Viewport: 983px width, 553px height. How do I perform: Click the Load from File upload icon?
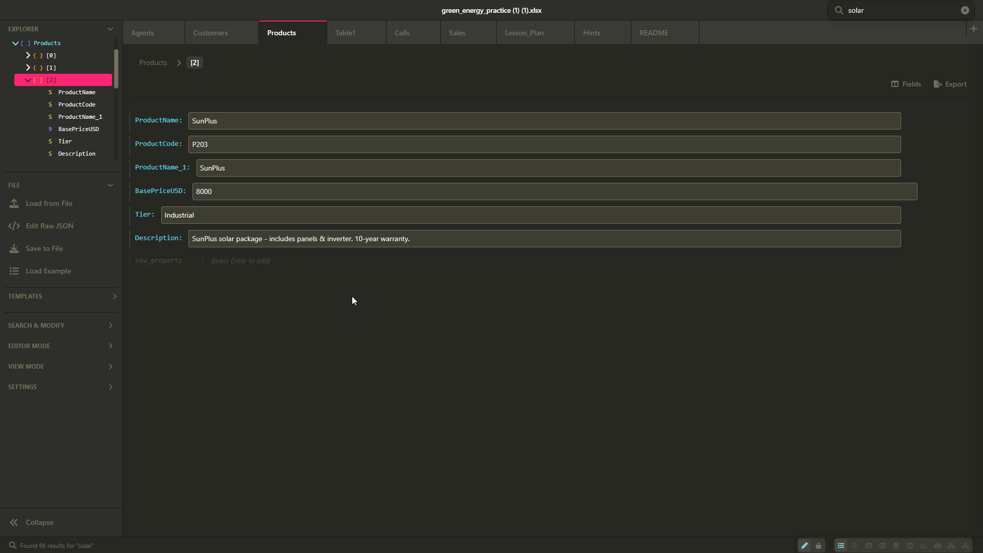click(x=14, y=203)
